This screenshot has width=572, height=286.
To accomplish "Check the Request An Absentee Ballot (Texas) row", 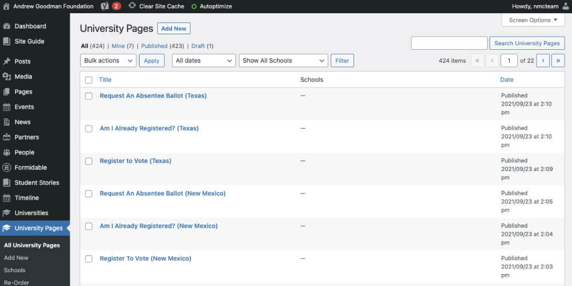I will [x=89, y=96].
